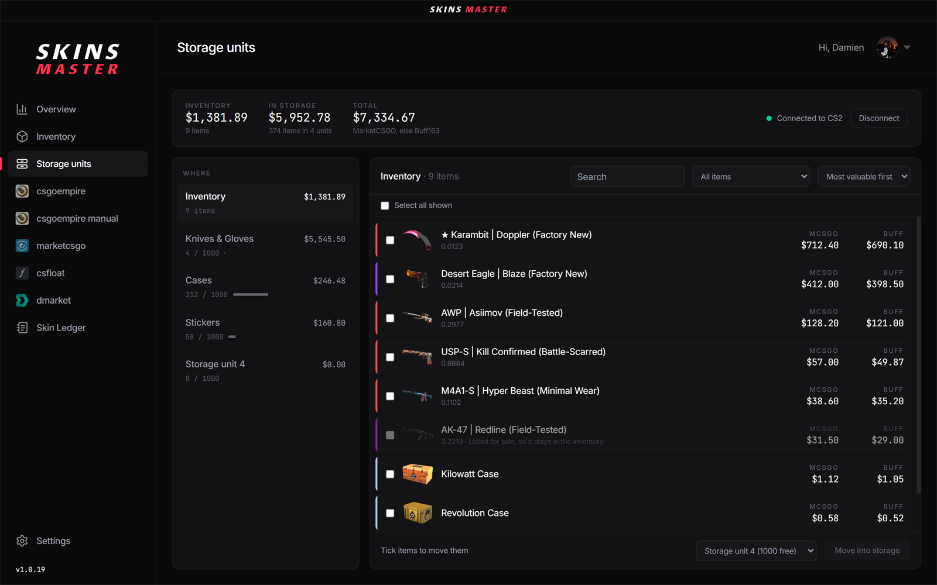Open Overview in the sidebar
This screenshot has height=585, width=937.
coord(77,109)
